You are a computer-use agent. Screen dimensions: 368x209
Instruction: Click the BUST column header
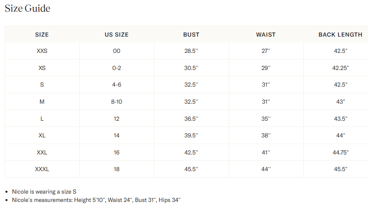[x=191, y=35]
